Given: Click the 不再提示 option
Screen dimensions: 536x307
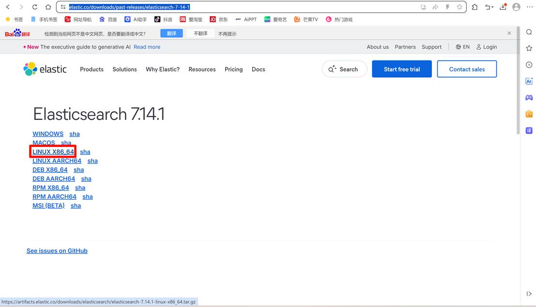Looking at the screenshot, I should [x=227, y=34].
